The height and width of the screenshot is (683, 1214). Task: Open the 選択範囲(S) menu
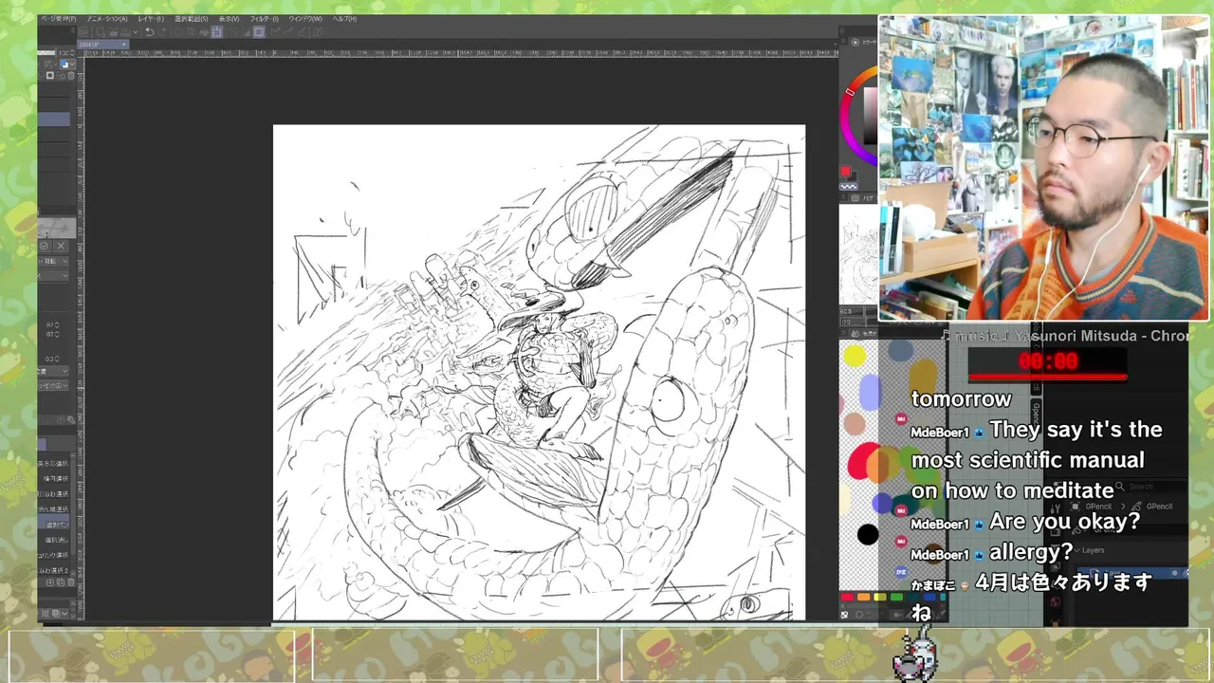coord(192,19)
